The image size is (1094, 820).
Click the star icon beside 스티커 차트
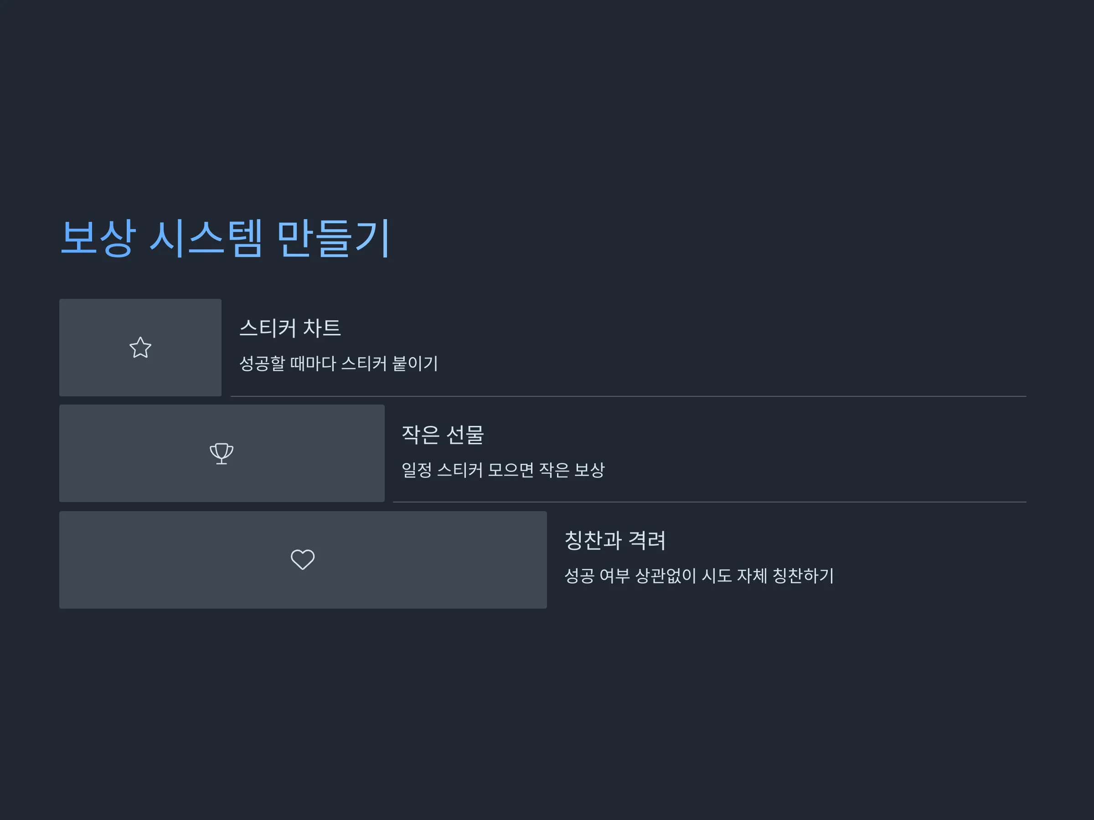pos(140,348)
